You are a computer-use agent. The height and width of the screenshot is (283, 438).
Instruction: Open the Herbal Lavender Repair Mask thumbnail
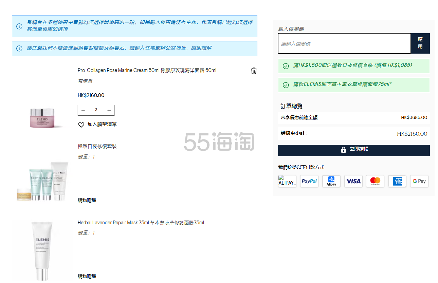click(x=43, y=250)
